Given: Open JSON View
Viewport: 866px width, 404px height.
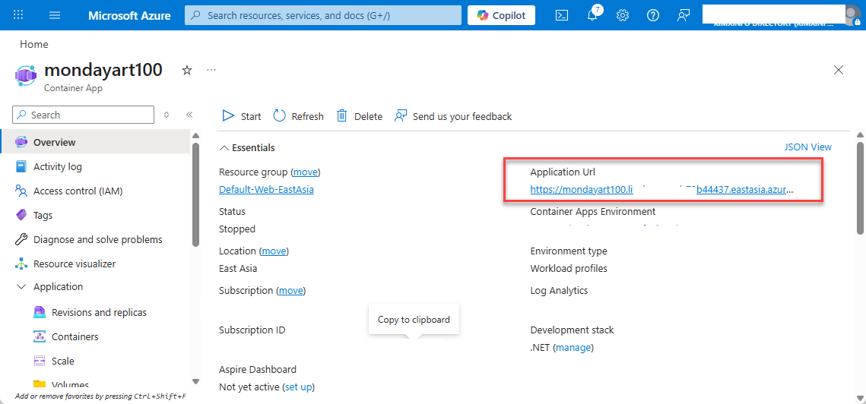Looking at the screenshot, I should (808, 147).
